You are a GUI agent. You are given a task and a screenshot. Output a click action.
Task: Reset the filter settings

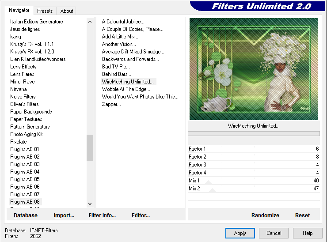click(302, 216)
